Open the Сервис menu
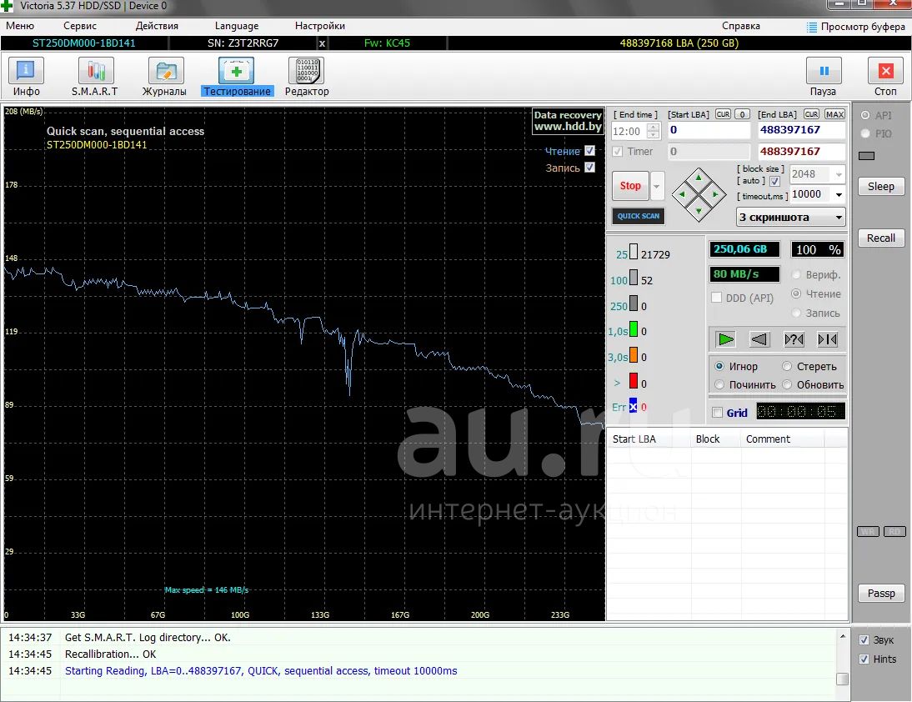The image size is (912, 702). tap(80, 26)
